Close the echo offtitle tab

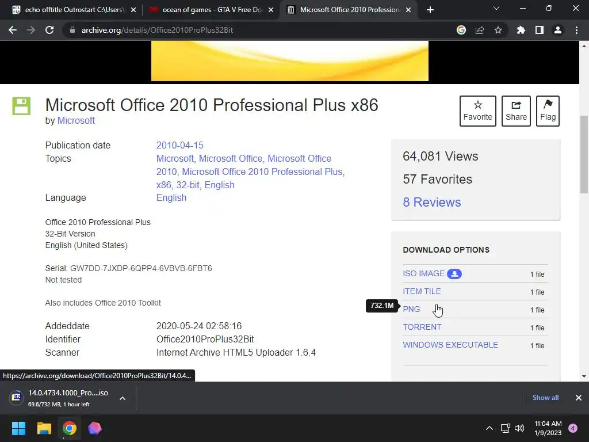click(133, 10)
